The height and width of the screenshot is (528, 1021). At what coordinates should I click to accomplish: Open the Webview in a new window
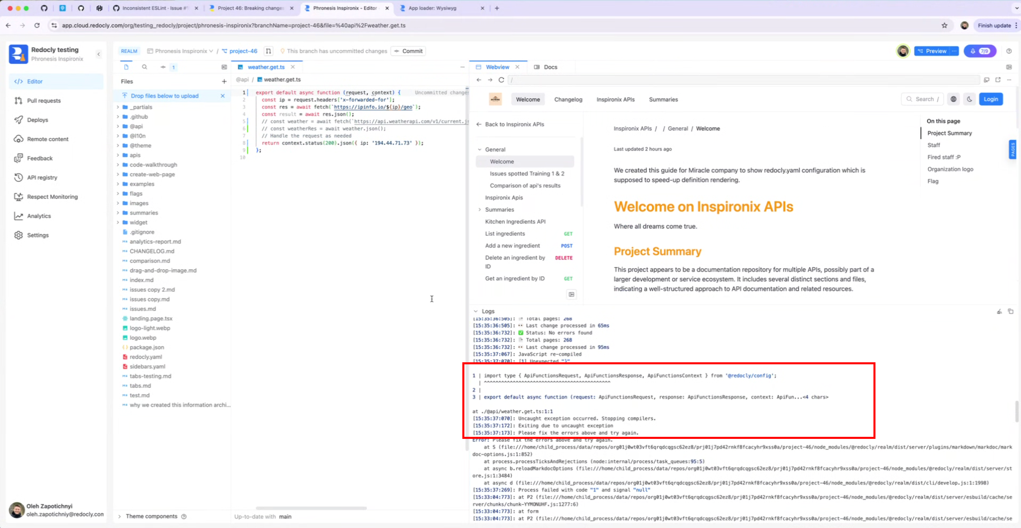coord(998,80)
